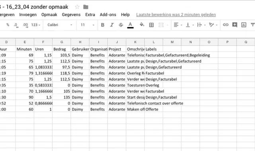Select column P header
Screen dimensions: 255x151
click(x=228, y=42)
